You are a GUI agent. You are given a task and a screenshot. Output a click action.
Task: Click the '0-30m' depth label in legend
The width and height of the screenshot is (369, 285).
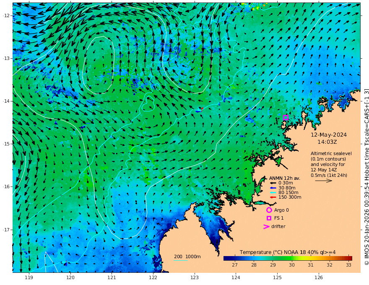286,183
